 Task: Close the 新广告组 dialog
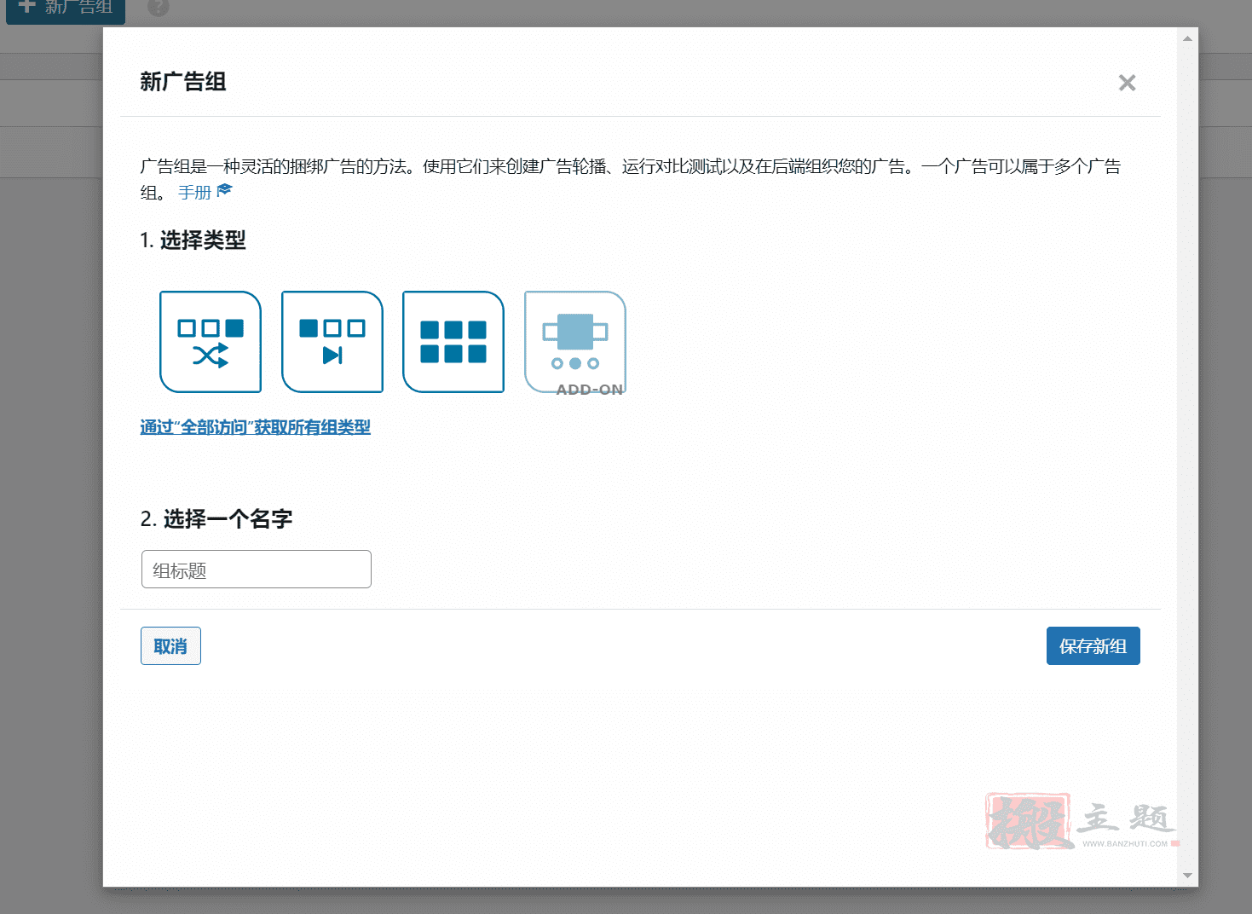[1127, 83]
